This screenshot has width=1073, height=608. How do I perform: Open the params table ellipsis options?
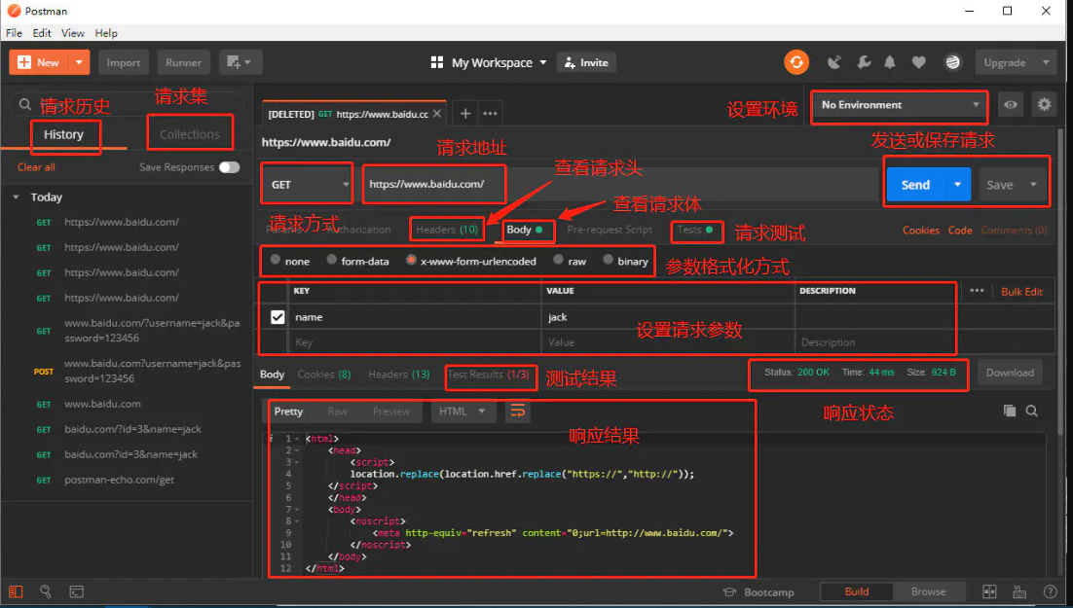[977, 291]
